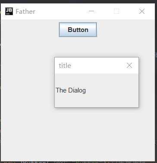Click the bold 'Button' button
Viewport: 157px width, 163px height.
click(78, 30)
